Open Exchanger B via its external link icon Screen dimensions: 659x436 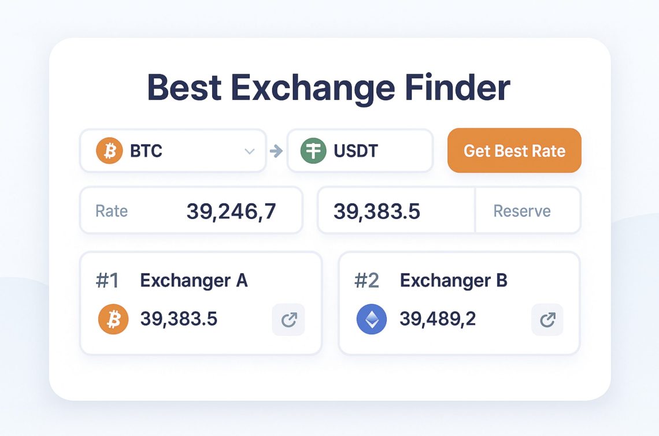(547, 319)
